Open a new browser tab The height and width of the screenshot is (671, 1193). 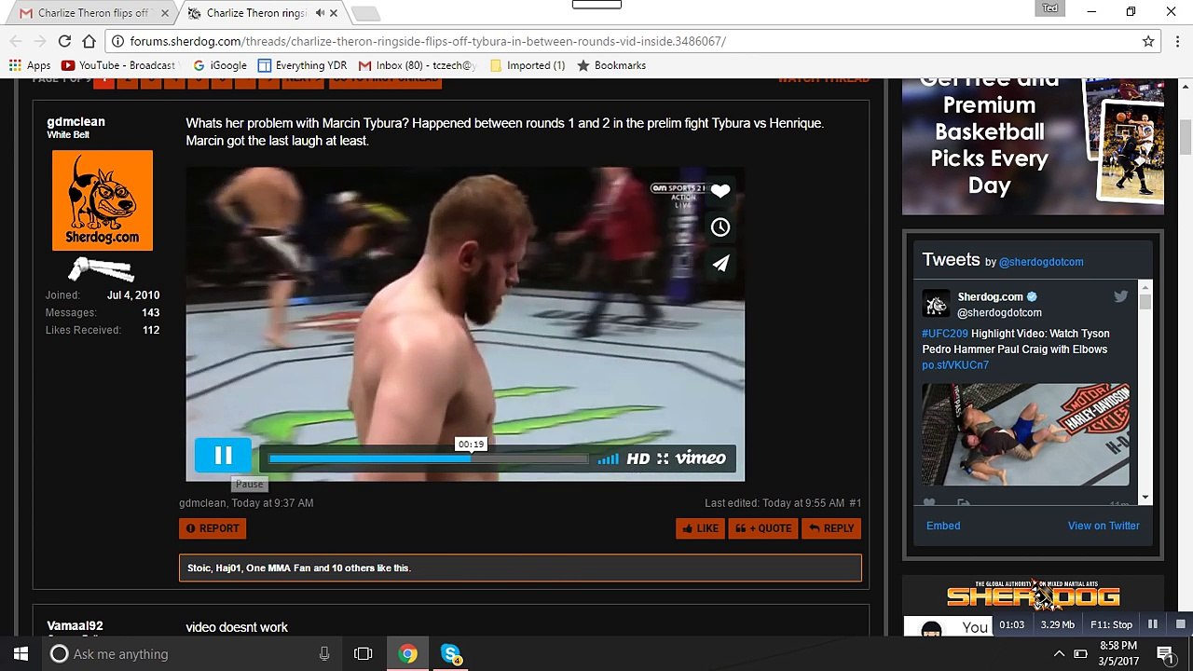[365, 13]
